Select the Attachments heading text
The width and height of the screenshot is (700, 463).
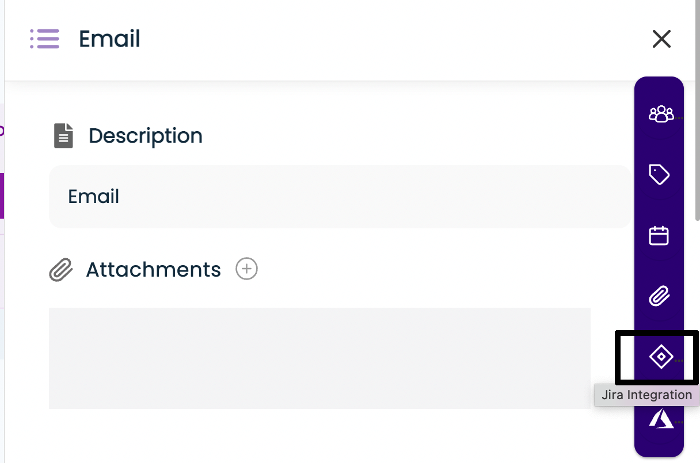pyautogui.click(x=154, y=270)
